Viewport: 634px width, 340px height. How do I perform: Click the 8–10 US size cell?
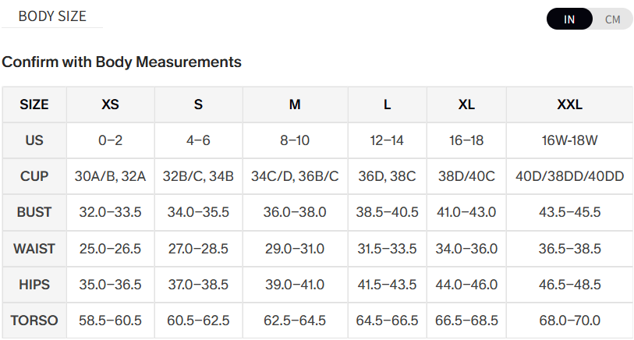[295, 141]
